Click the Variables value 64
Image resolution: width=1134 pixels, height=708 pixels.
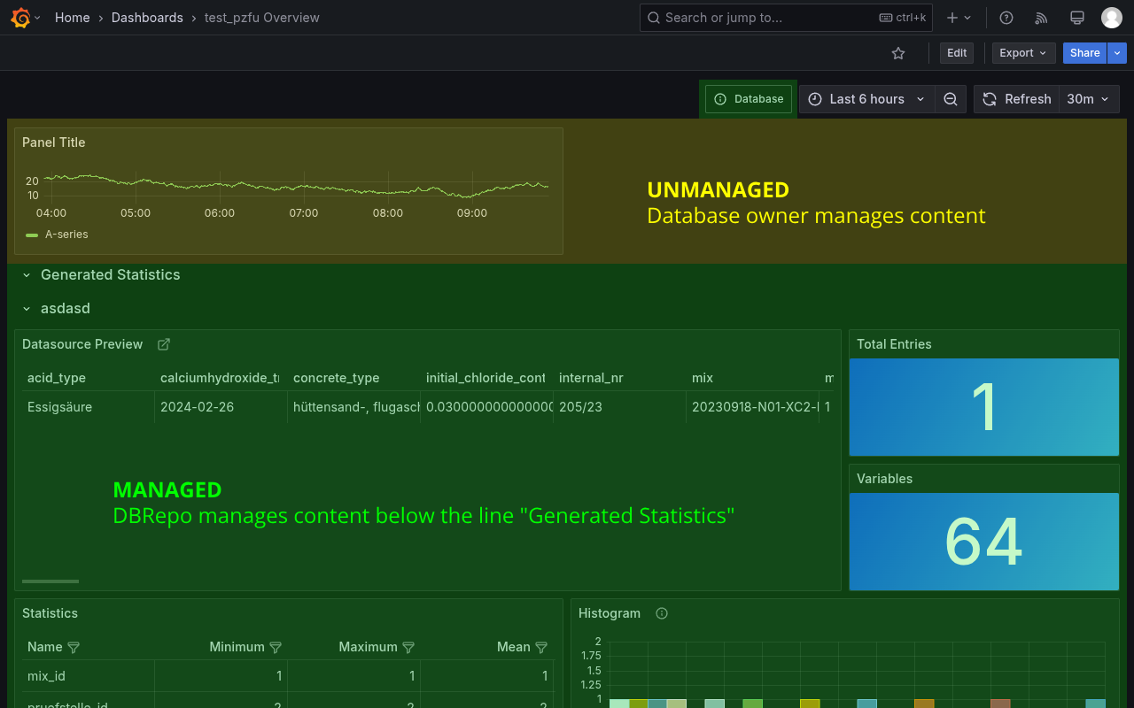tap(984, 542)
